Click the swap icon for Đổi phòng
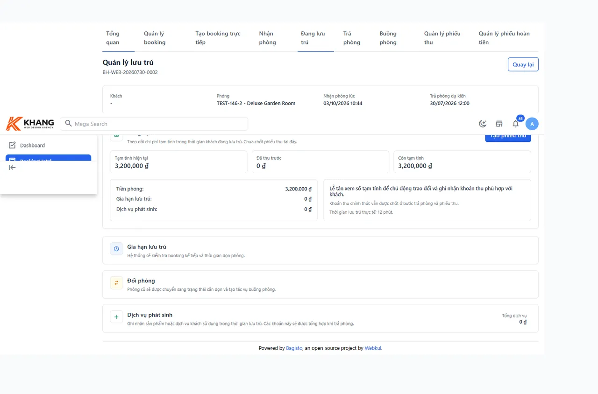 point(116,283)
